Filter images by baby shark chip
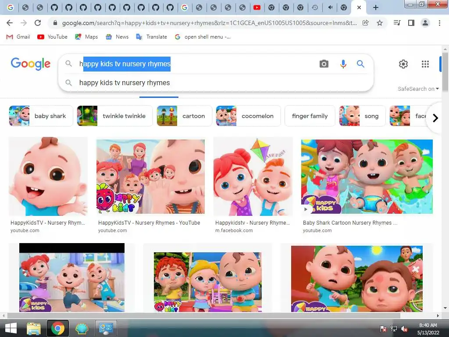This screenshot has width=449, height=337. (x=41, y=116)
